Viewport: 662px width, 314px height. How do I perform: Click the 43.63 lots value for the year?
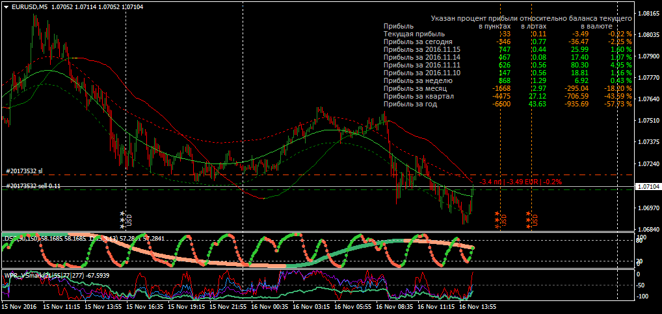tap(538, 104)
